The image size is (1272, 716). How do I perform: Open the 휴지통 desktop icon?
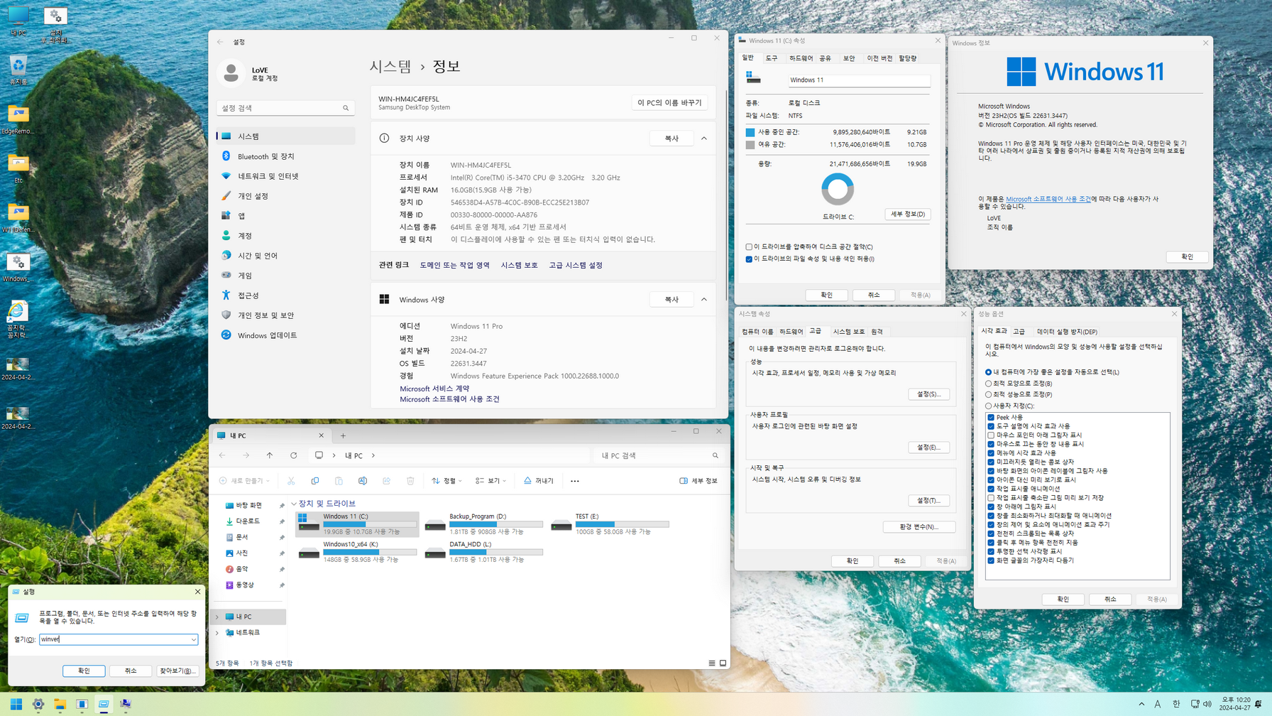[18, 70]
